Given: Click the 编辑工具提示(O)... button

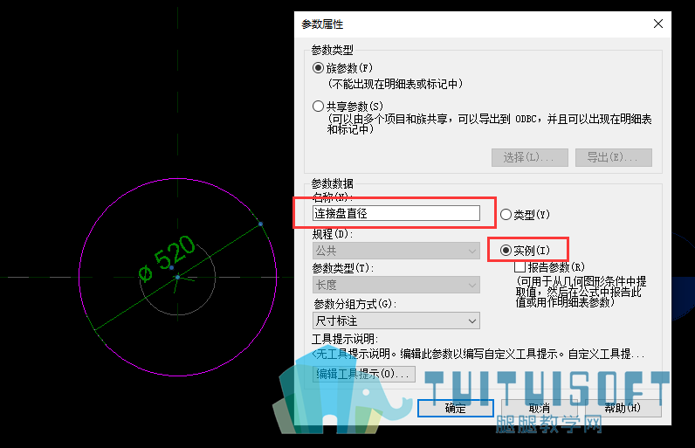Looking at the screenshot, I should coord(364,374).
